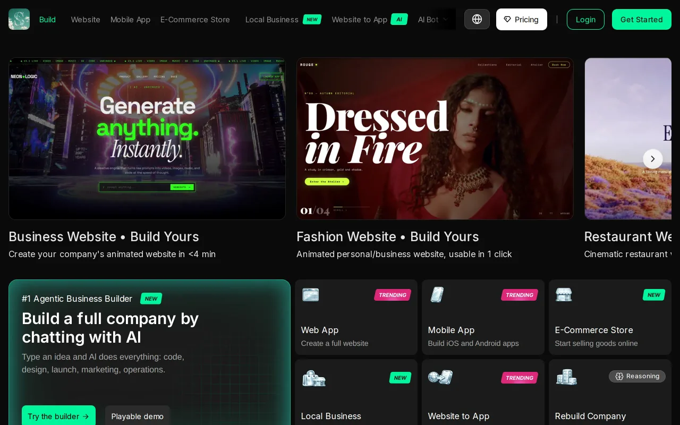
Task: Open the language globe selector
Action: pyautogui.click(x=477, y=19)
